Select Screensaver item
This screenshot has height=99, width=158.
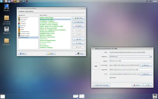click(55, 46)
